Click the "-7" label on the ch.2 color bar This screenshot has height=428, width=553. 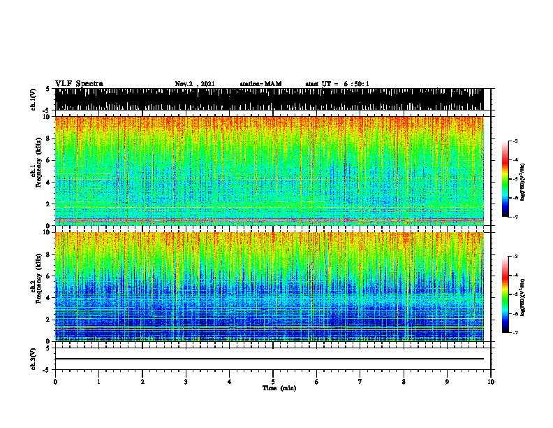point(515,332)
